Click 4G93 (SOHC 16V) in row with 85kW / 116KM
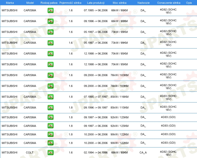This screenshot has height=158, width=197. tap(168, 97)
